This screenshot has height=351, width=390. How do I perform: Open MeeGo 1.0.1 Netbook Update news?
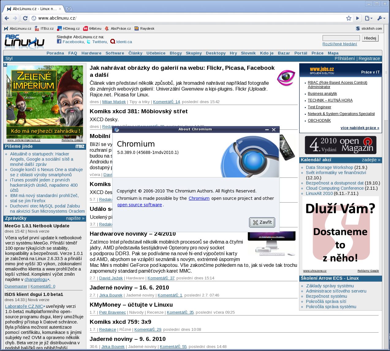click(37, 226)
